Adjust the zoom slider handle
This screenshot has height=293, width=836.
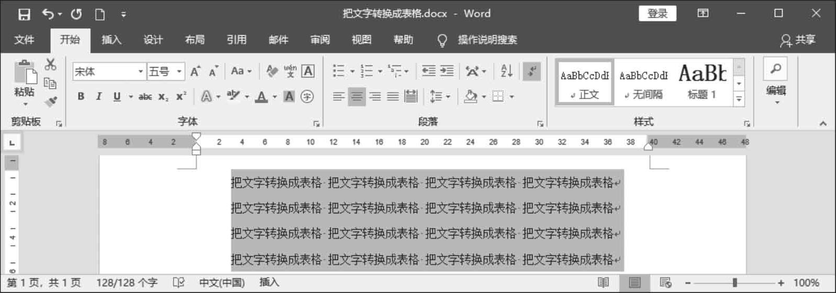click(x=735, y=283)
